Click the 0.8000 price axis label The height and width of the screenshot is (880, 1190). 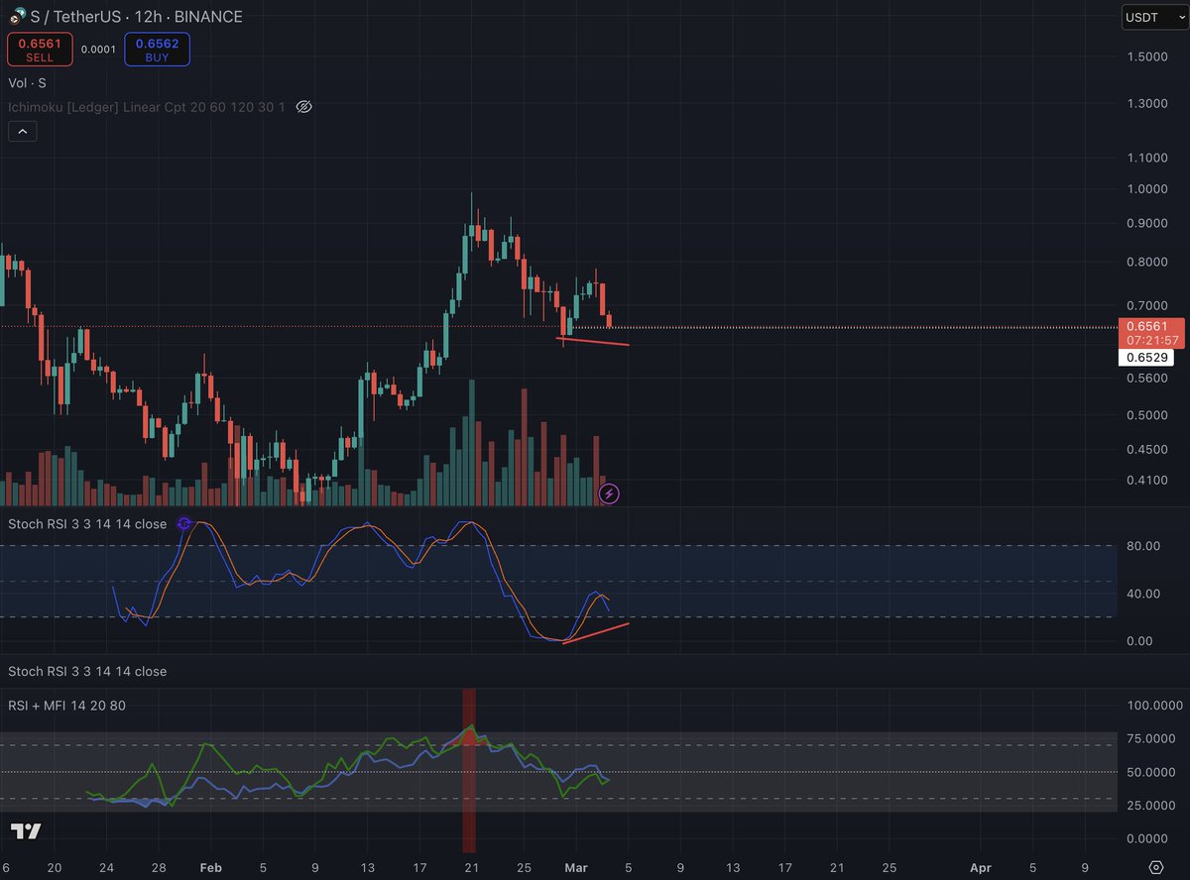click(x=1146, y=262)
